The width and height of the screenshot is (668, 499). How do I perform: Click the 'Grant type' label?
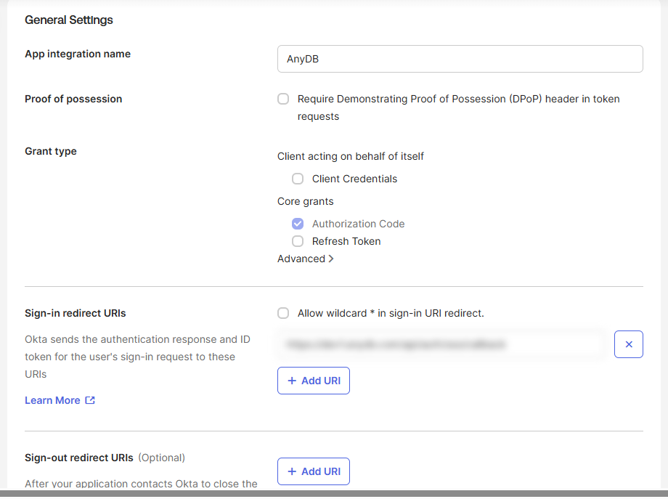click(51, 151)
